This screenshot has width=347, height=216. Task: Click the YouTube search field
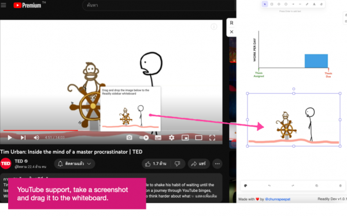point(159,5)
